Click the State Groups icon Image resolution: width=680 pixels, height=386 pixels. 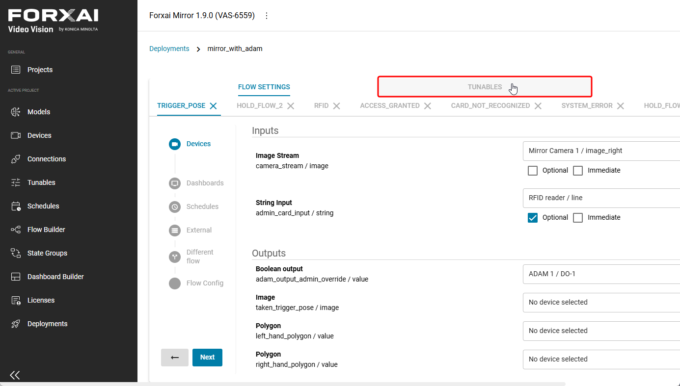(16, 253)
